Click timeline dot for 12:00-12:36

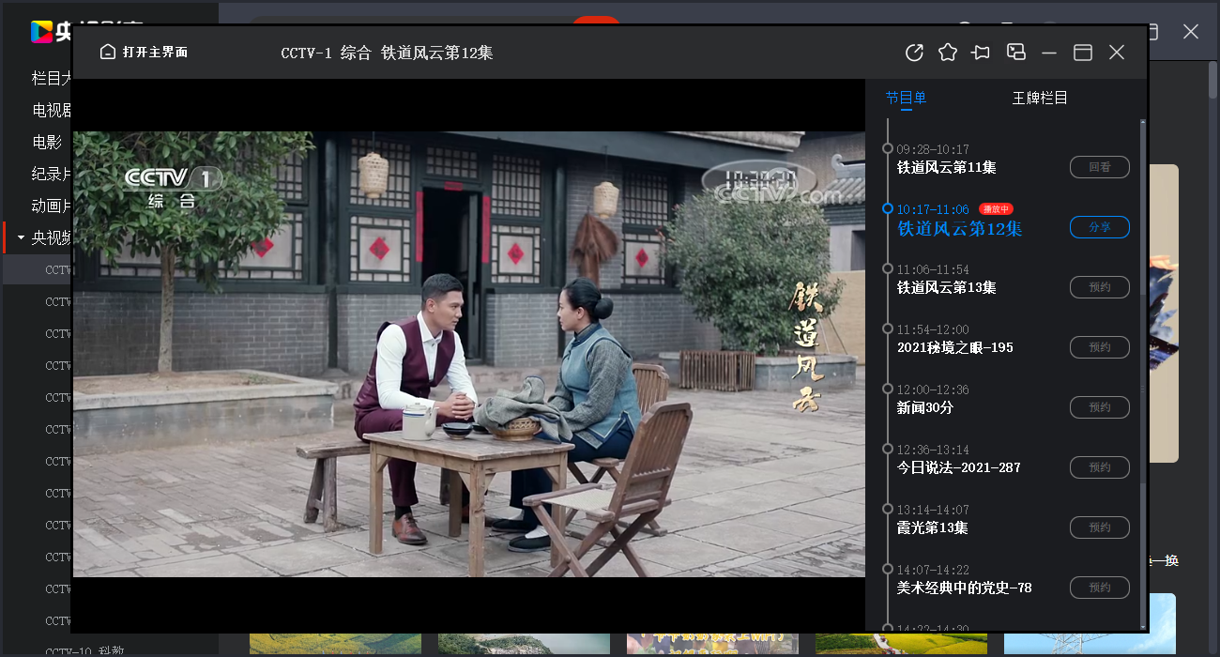(x=888, y=389)
